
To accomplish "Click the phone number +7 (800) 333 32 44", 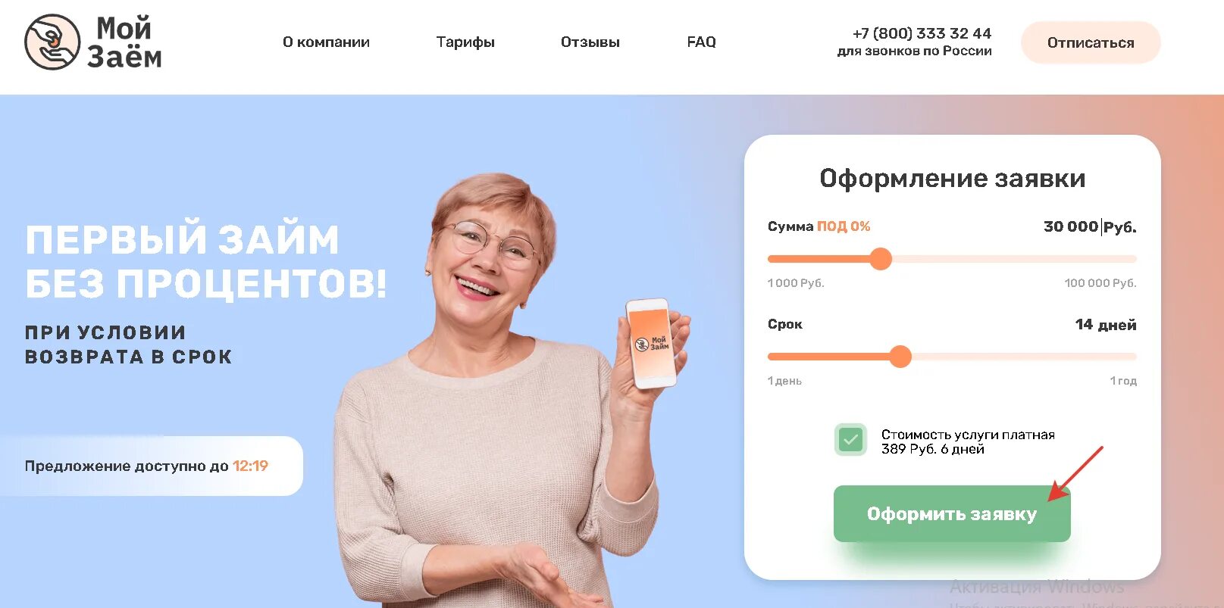I will (922, 33).
